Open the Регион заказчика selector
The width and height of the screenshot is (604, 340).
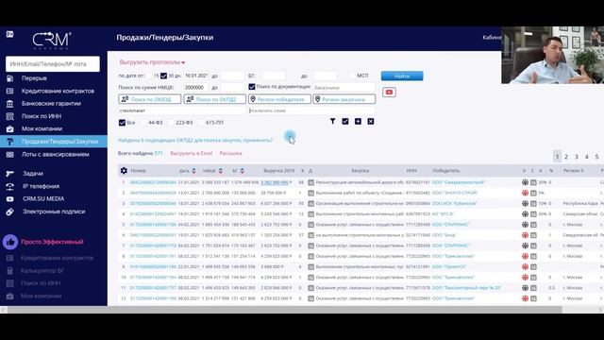[344, 99]
